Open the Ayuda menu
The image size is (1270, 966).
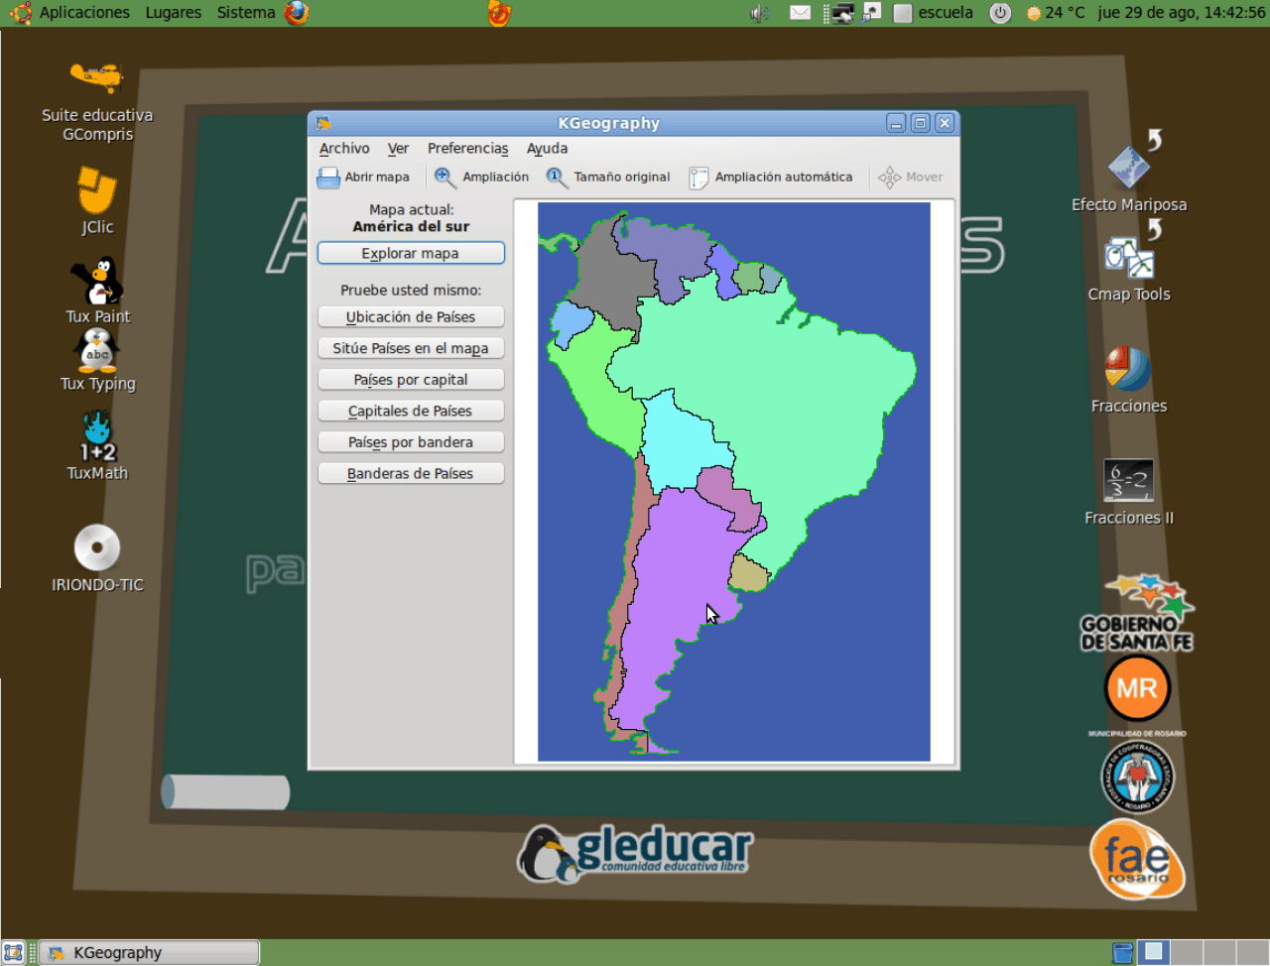click(x=547, y=149)
